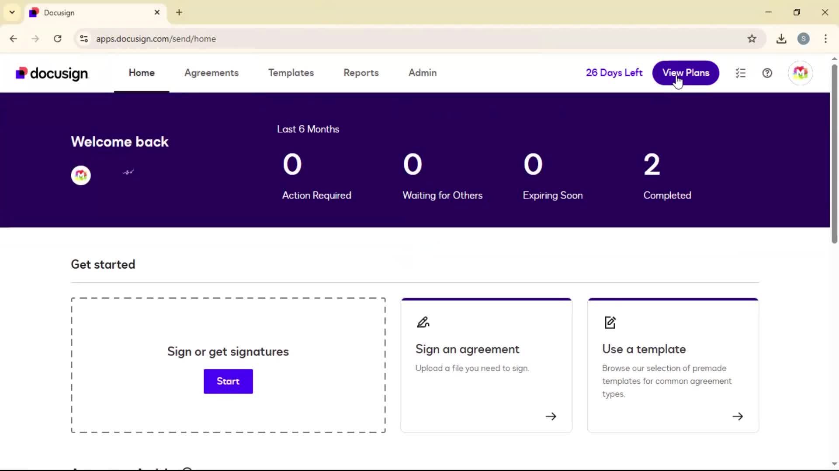Click the arrow on Use a template card

(738, 416)
